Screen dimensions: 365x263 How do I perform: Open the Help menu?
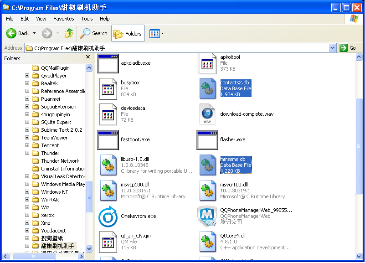pyautogui.click(x=104, y=19)
